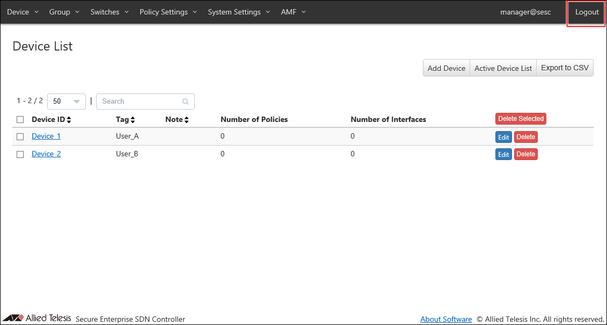The height and width of the screenshot is (325, 607).
Task: Log out using the Logout button
Action: coord(587,12)
